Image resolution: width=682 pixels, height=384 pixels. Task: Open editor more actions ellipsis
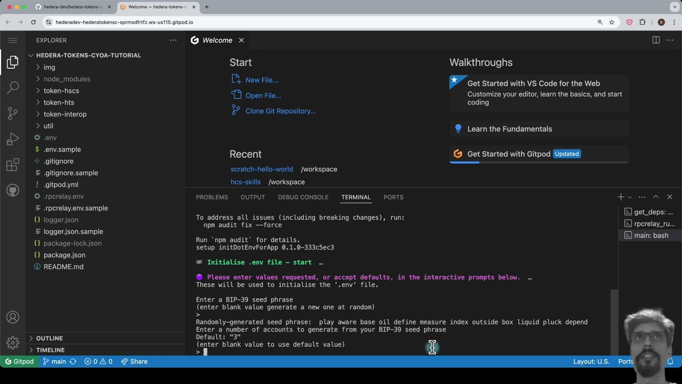point(670,40)
